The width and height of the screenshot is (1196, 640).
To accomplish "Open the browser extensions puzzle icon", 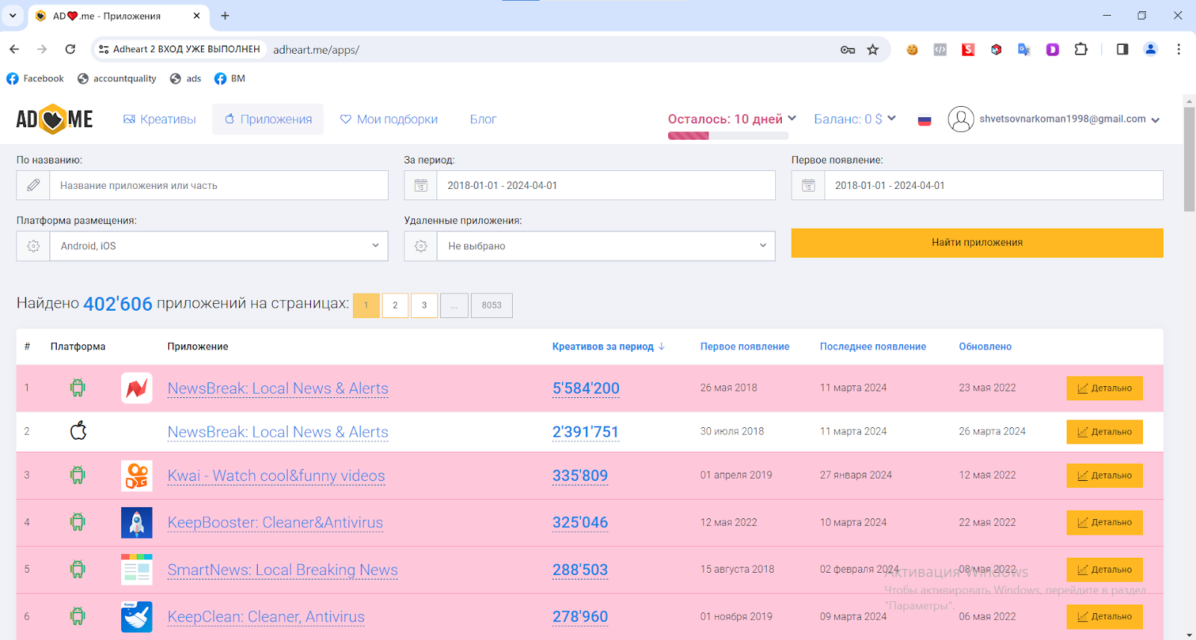I will tap(1081, 50).
